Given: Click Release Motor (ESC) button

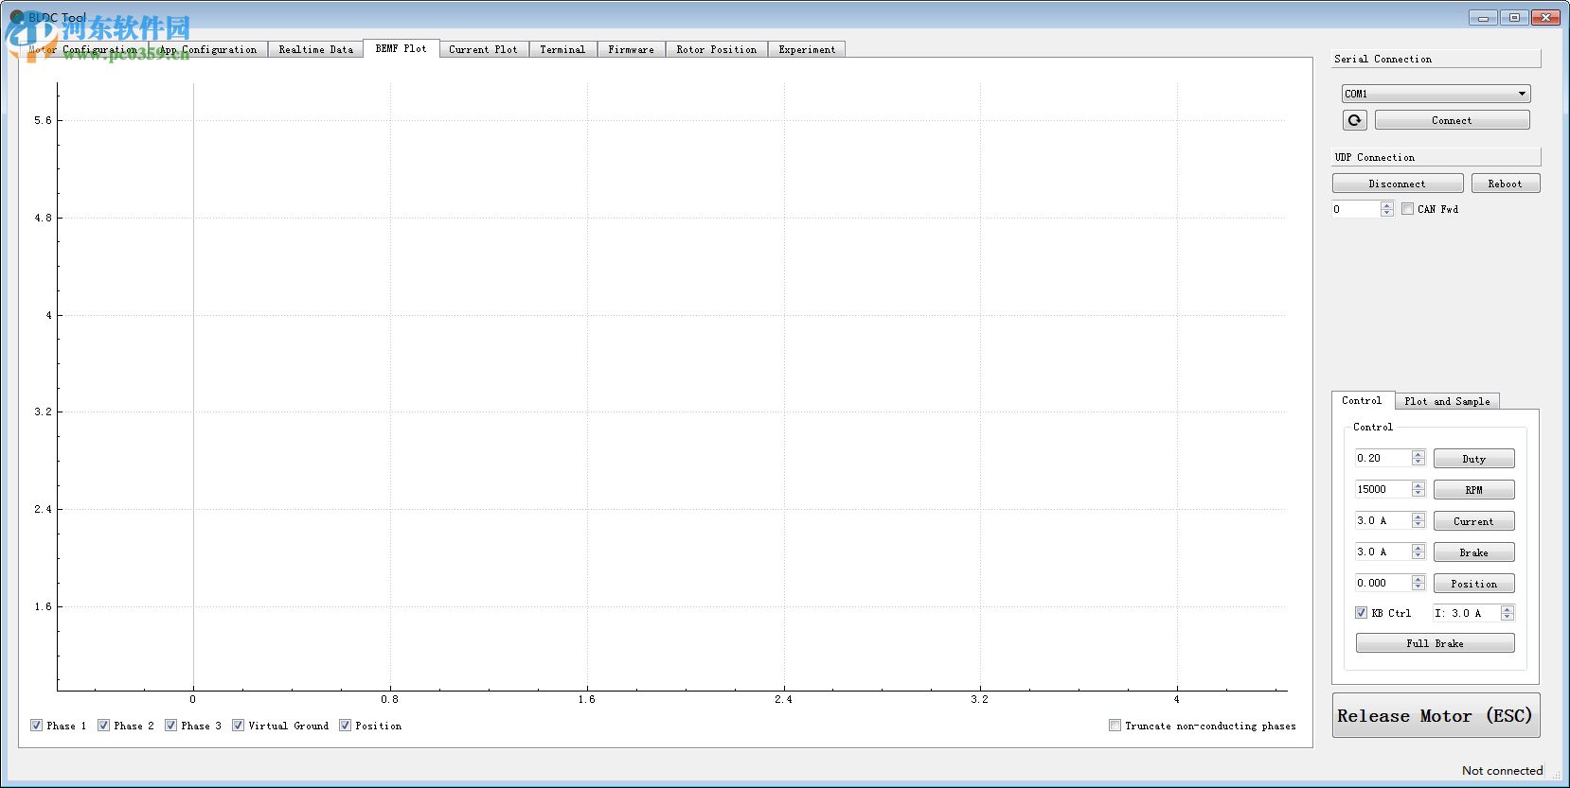Looking at the screenshot, I should click(x=1436, y=715).
